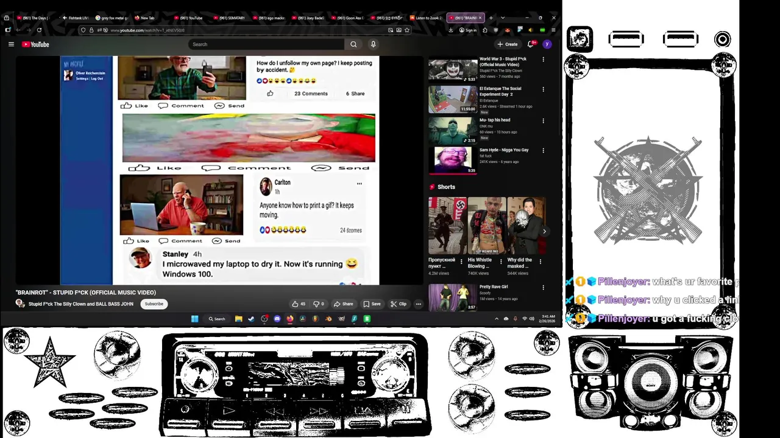Show next Shorts with arrow

tap(544, 231)
